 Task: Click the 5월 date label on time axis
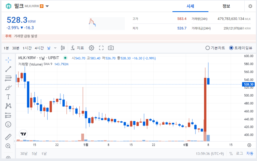[x=86, y=145]
